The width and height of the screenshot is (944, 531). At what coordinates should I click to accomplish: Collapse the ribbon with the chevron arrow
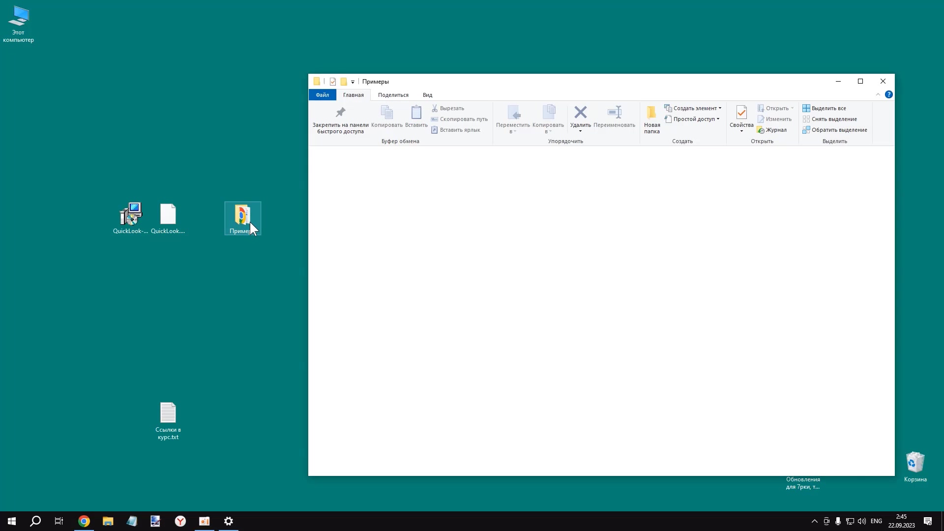pyautogui.click(x=878, y=95)
